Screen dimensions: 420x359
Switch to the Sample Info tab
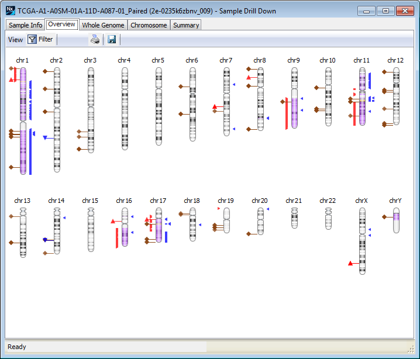coord(25,25)
